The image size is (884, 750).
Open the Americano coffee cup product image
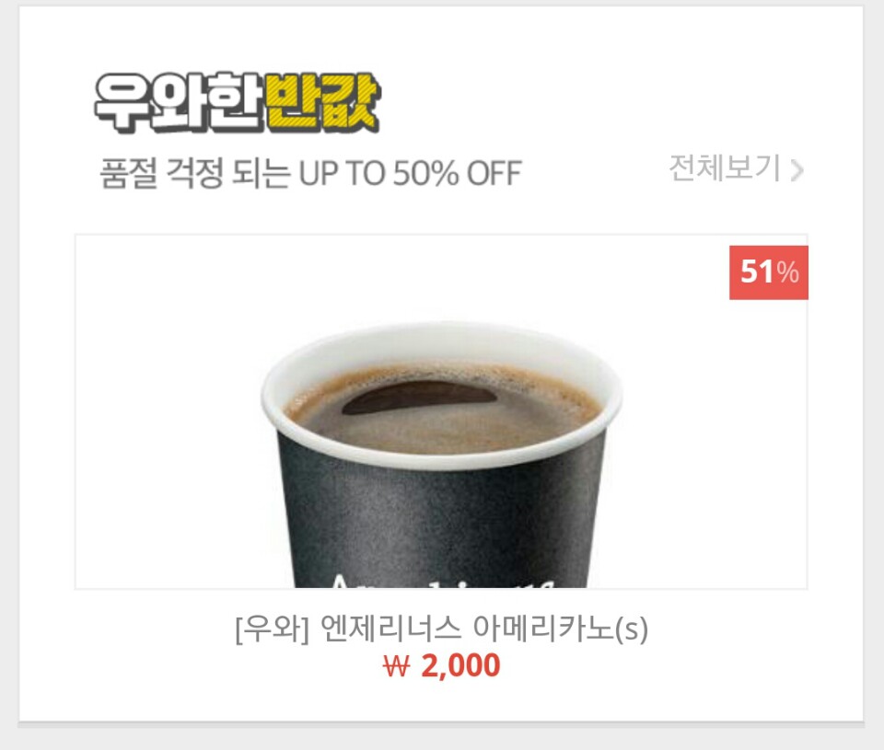441,411
